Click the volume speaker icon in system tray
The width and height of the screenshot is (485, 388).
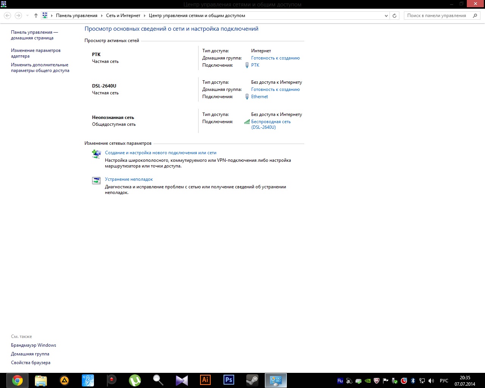pyautogui.click(x=431, y=381)
